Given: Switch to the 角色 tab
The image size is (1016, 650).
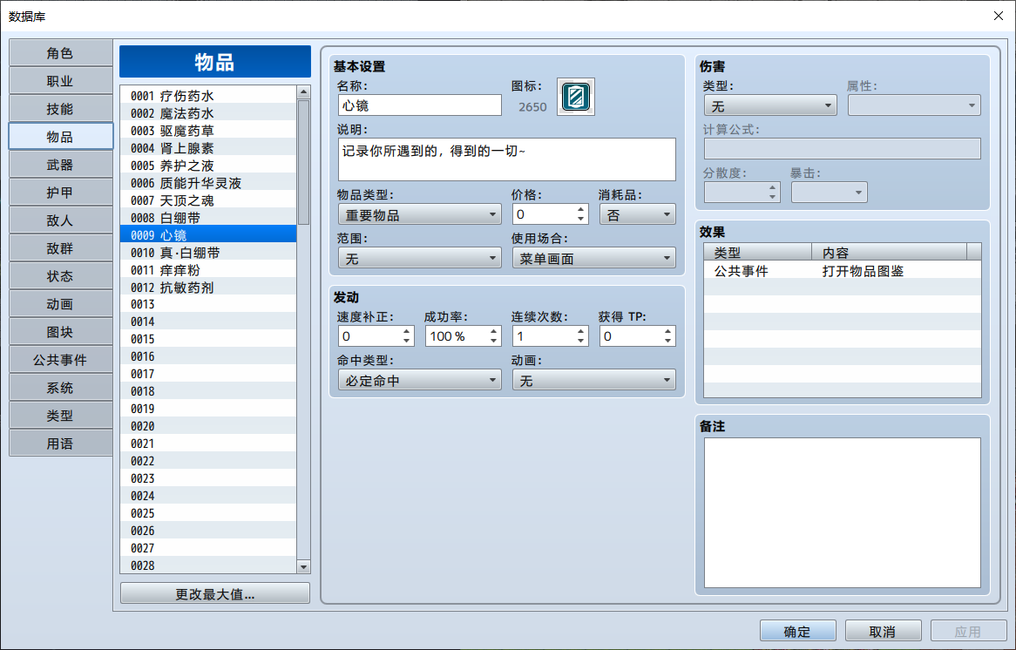Looking at the screenshot, I should (60, 53).
